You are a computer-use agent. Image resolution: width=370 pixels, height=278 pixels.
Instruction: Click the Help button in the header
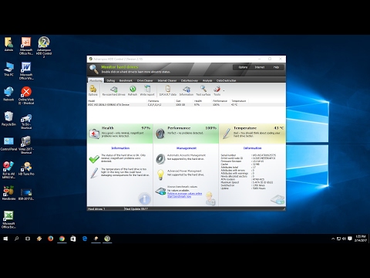coord(276,67)
